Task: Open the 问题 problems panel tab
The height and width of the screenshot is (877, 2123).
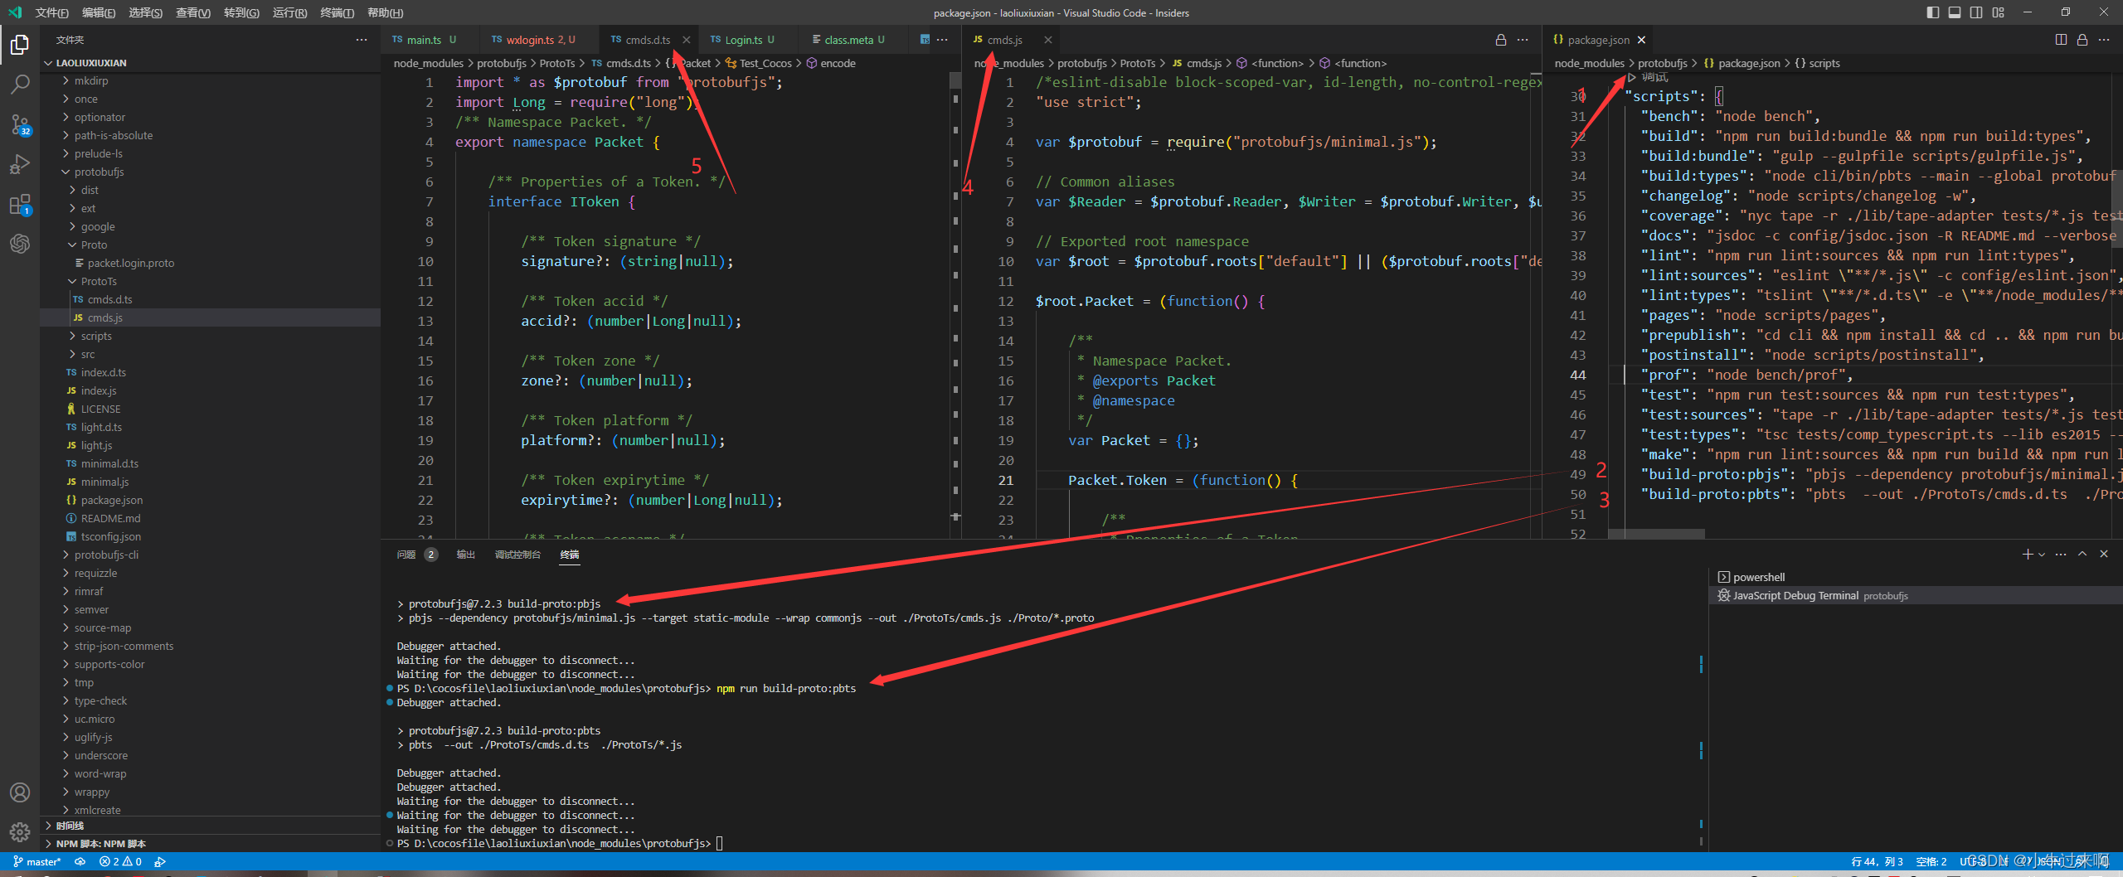Action: (x=416, y=555)
